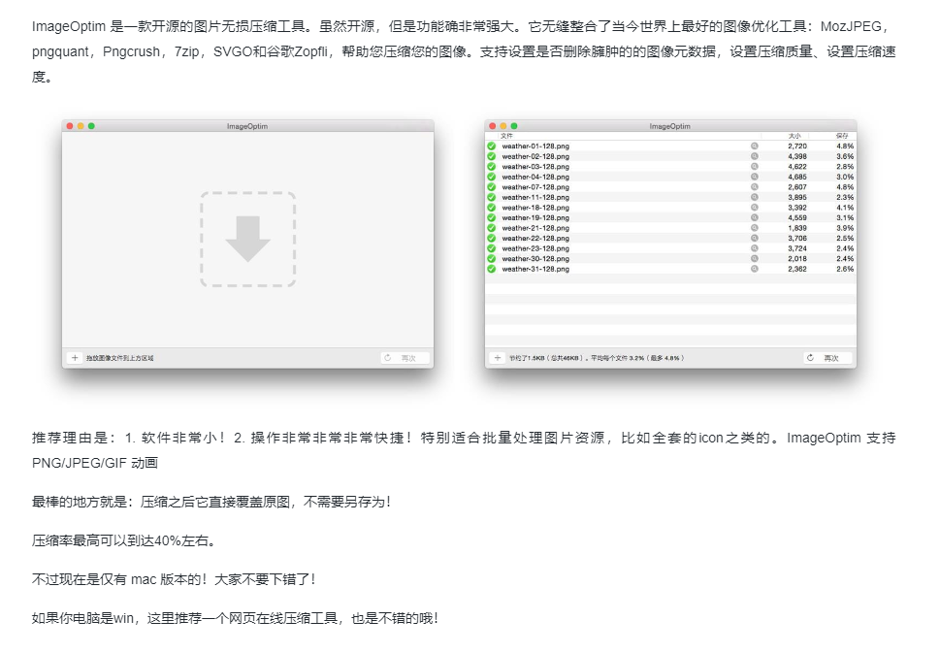Click the file name weather-03-128.png
The height and width of the screenshot is (653, 940).
535,167
